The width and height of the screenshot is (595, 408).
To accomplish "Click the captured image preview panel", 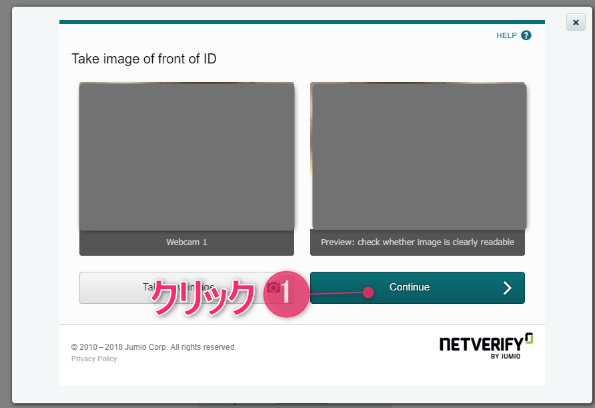I will pos(418,156).
